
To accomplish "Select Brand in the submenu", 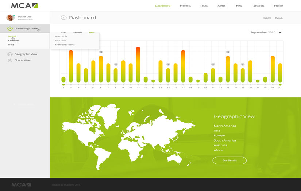I will tap(12, 36).
